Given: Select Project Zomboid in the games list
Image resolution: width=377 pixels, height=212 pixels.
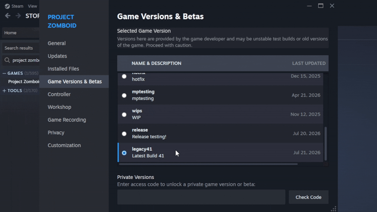Looking at the screenshot, I should point(23,82).
